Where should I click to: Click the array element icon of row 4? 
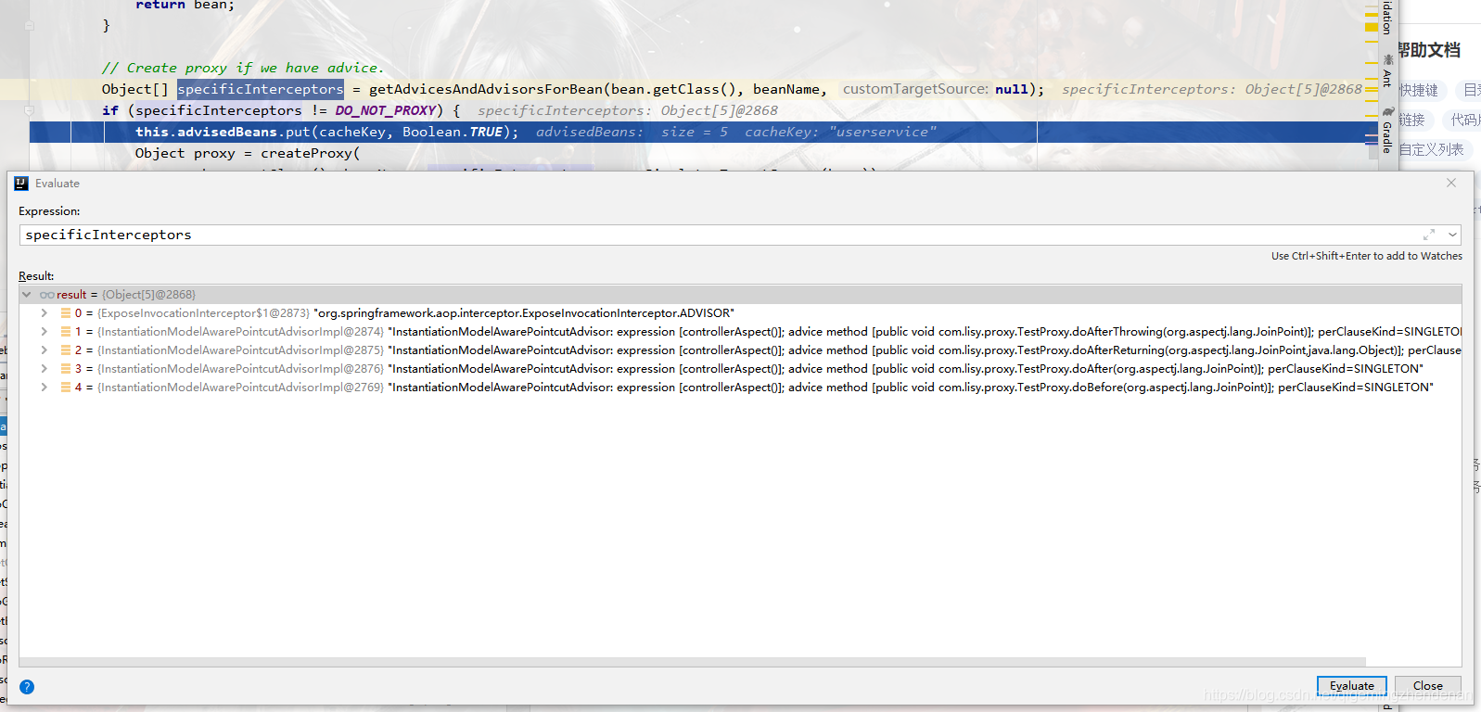pyautogui.click(x=66, y=388)
